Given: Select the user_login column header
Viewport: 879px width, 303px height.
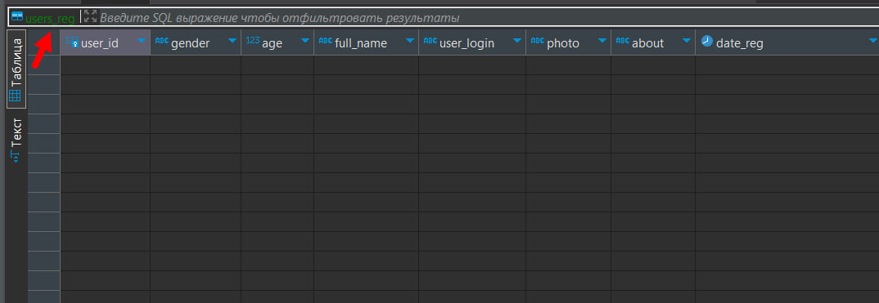Looking at the screenshot, I should coord(472,42).
